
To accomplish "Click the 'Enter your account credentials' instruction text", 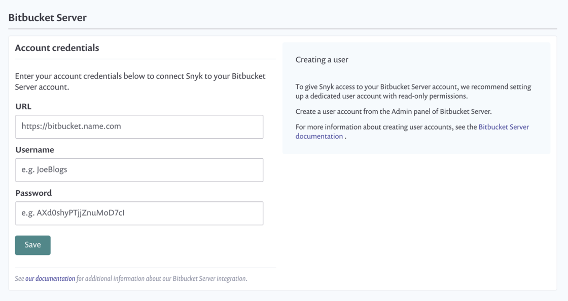I will click(140, 81).
